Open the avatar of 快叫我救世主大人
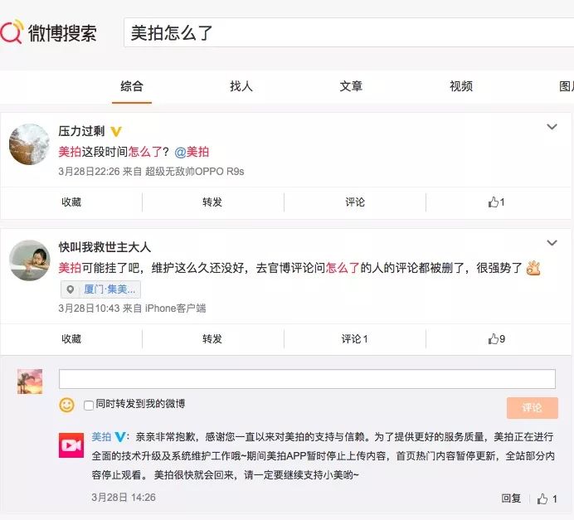This screenshot has height=520, width=574. pos(29,260)
